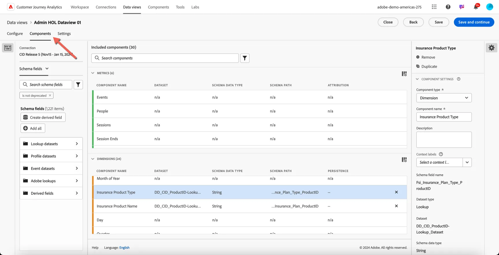499x255 pixels.
Task: Collapse the Component Settings section
Action: [x=417, y=79]
